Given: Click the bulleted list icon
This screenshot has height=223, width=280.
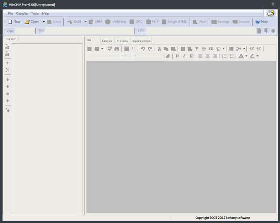Looking at the screenshot, I should (231, 56).
